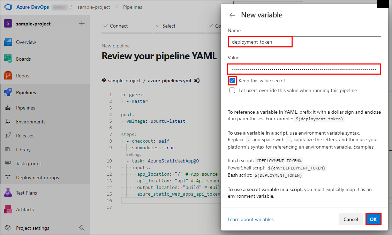Click the sample-project breadcrumb link
Image resolution: width=392 pixels, height=235 pixels.
pos(94,7)
